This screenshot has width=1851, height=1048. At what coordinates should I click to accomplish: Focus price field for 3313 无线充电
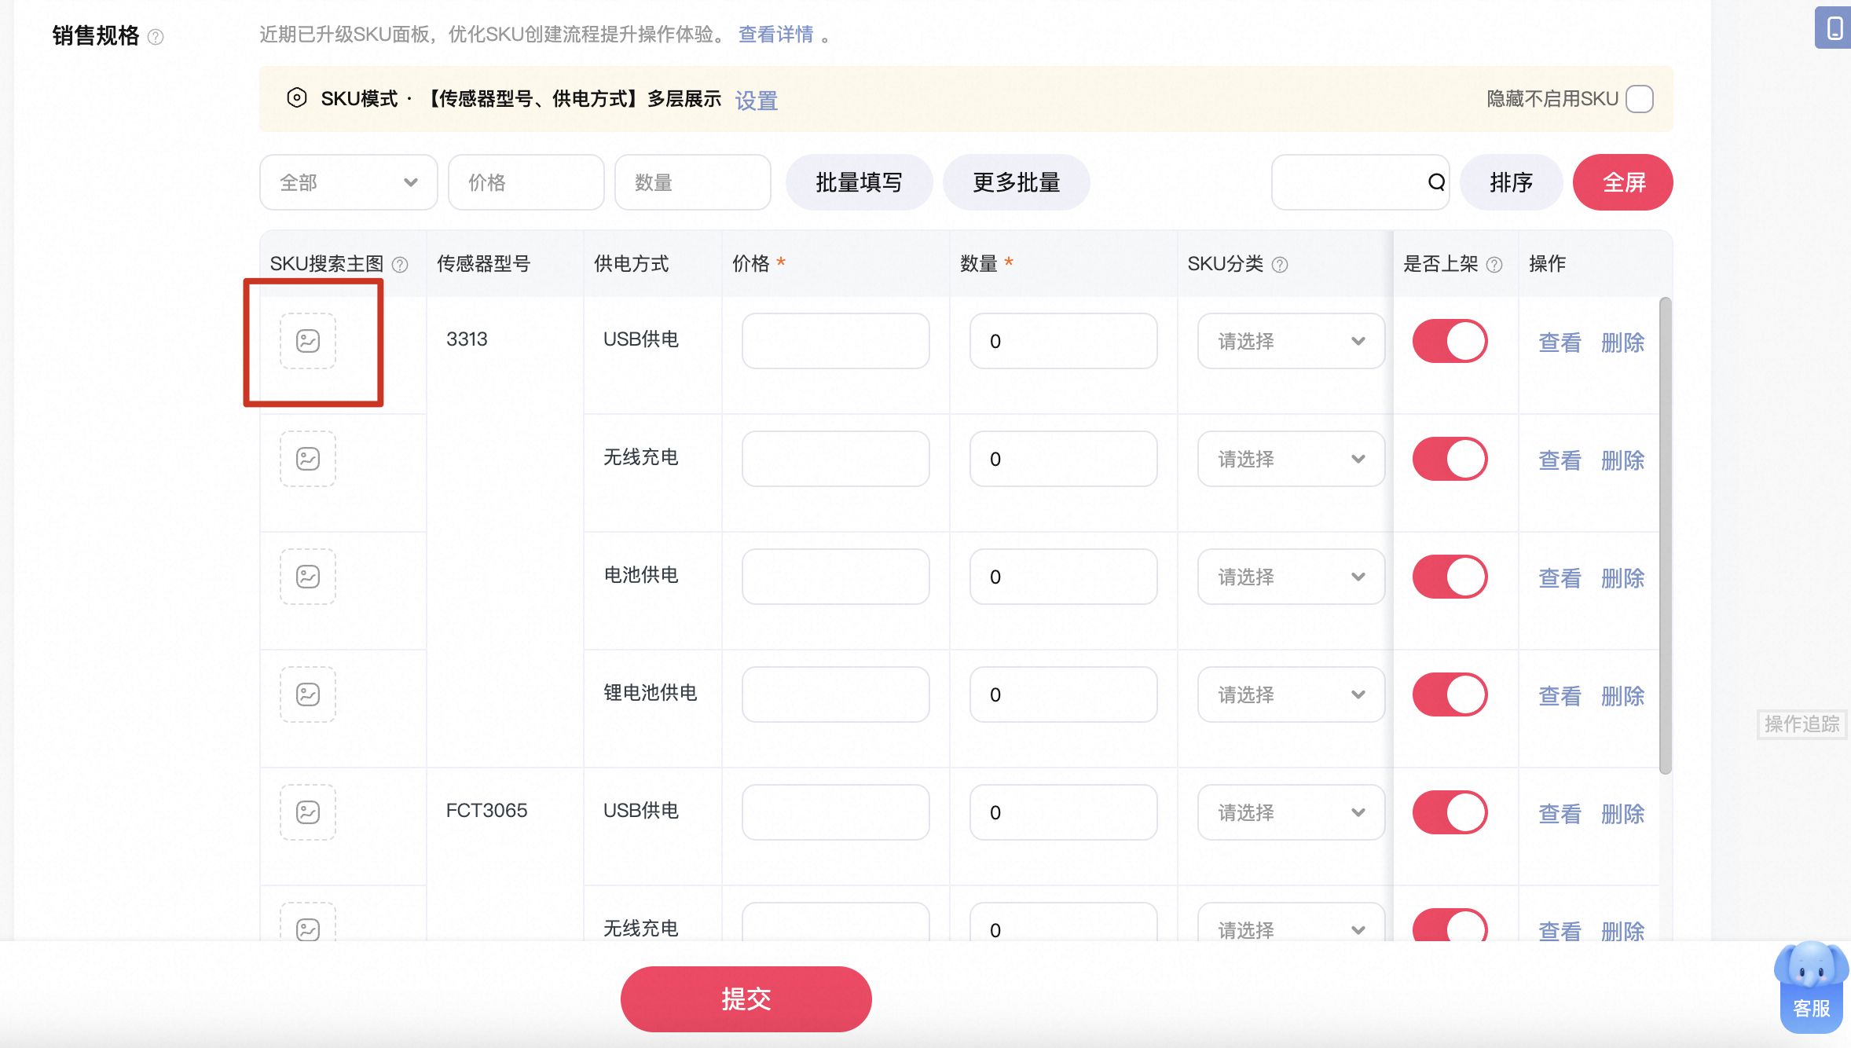[x=835, y=459]
